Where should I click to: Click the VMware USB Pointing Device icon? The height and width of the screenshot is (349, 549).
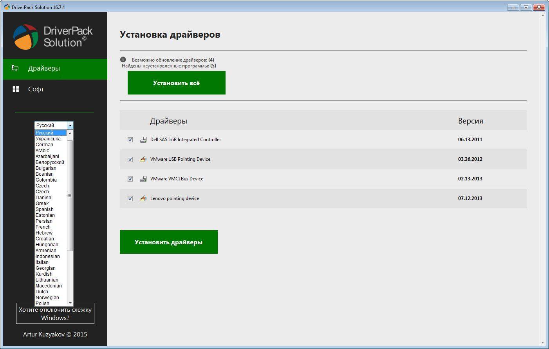pos(143,159)
